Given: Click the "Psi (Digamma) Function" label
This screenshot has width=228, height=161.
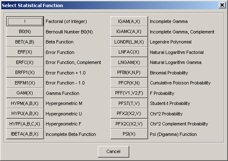Looking at the screenshot, I should click(173, 134).
